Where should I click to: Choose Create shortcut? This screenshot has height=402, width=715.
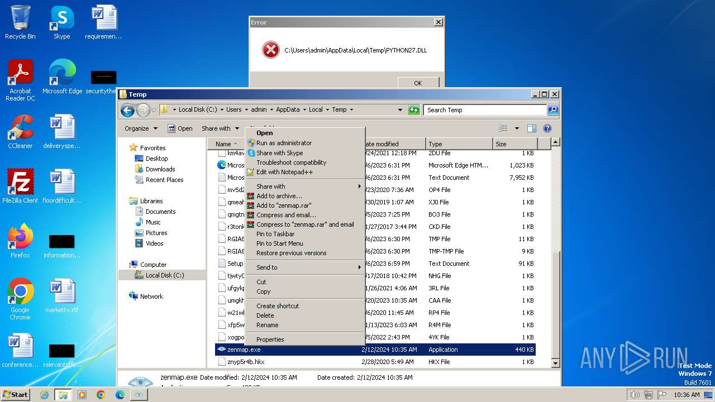click(305, 306)
